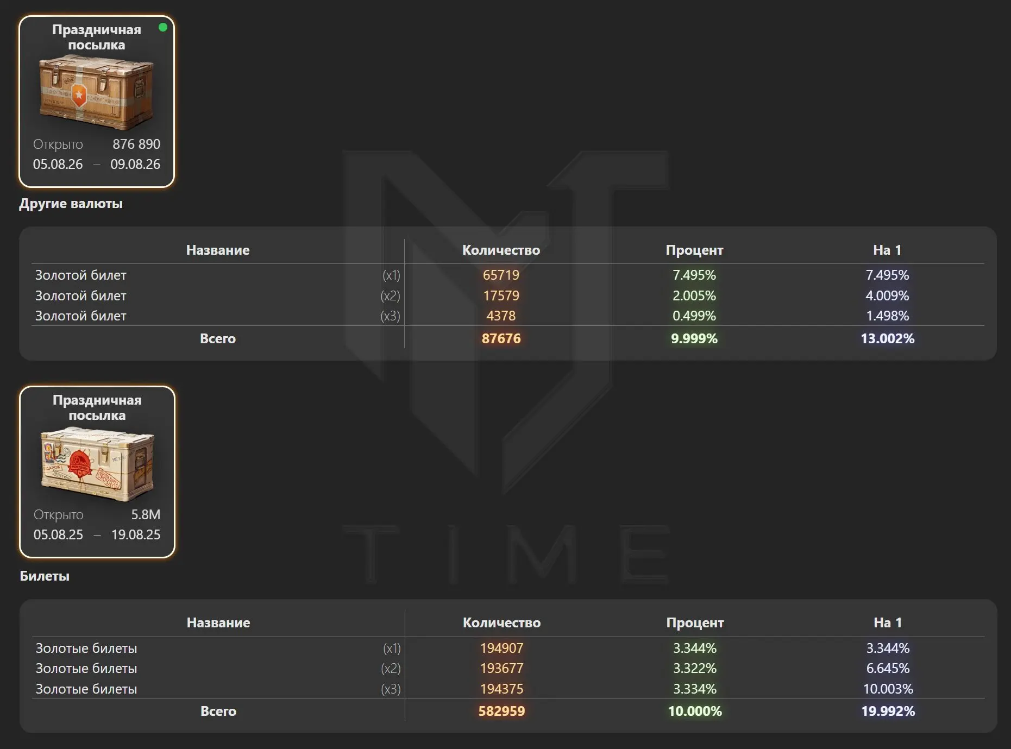The height and width of the screenshot is (749, 1011).
Task: Select the Золотой билет (x3) row
Action: [x=508, y=316]
